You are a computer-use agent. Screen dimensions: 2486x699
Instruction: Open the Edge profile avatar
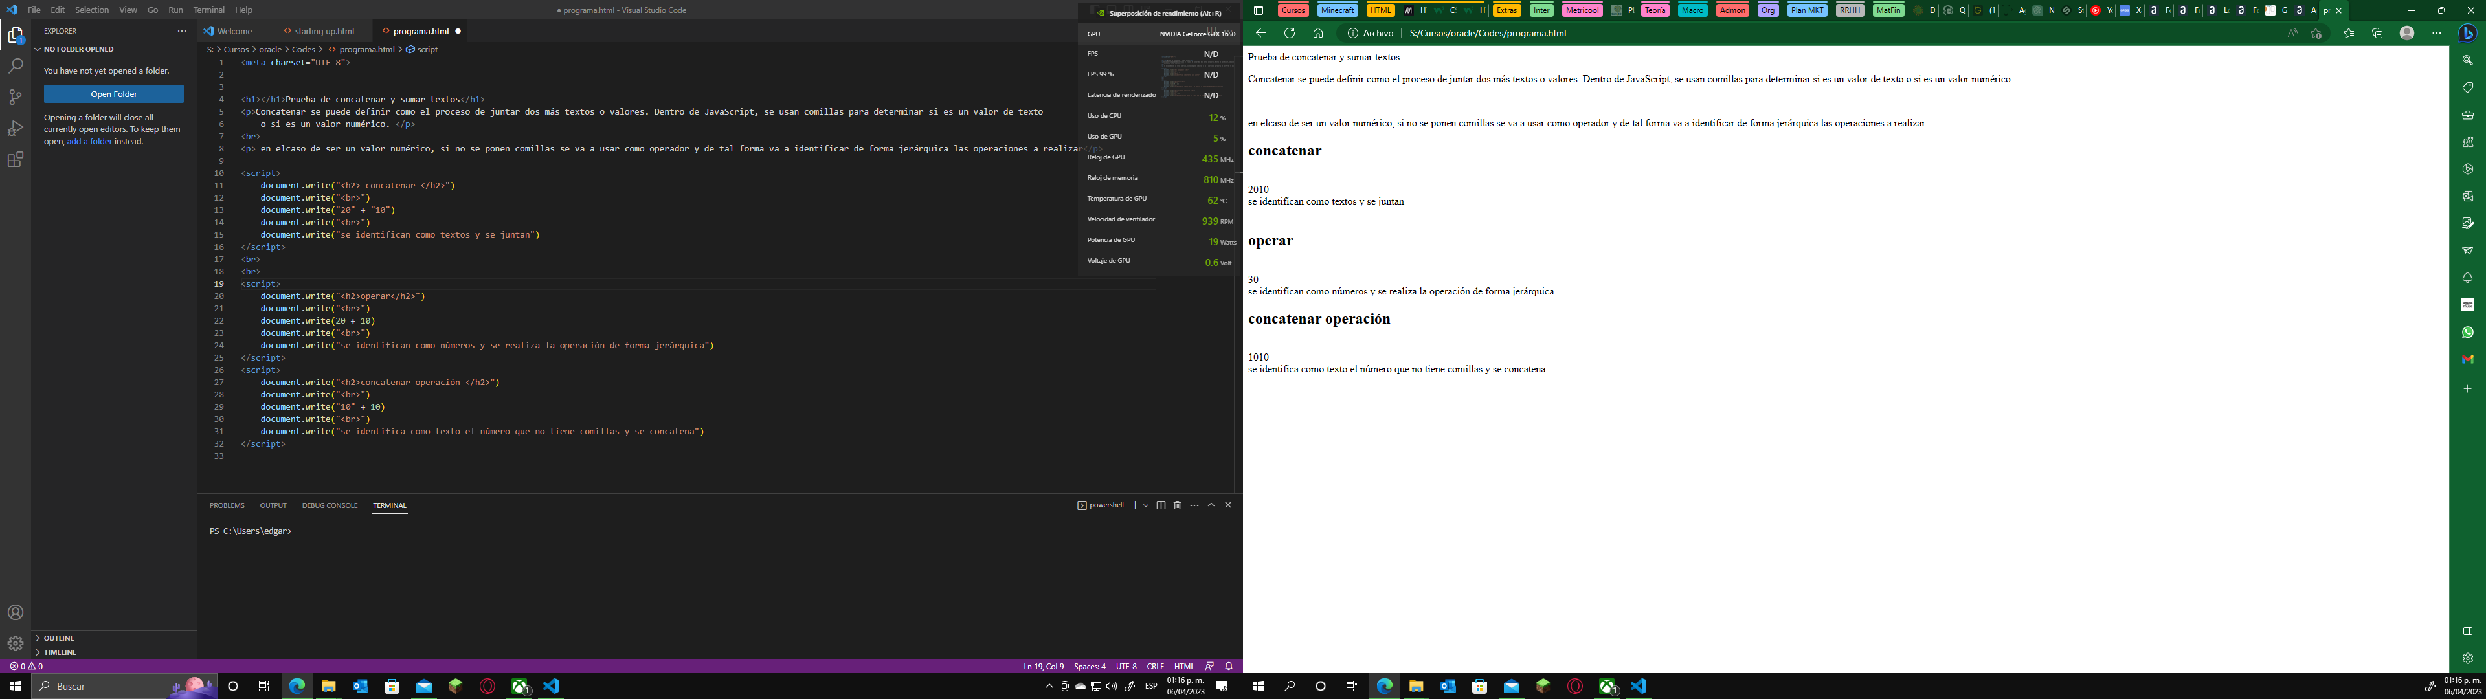tap(2407, 33)
